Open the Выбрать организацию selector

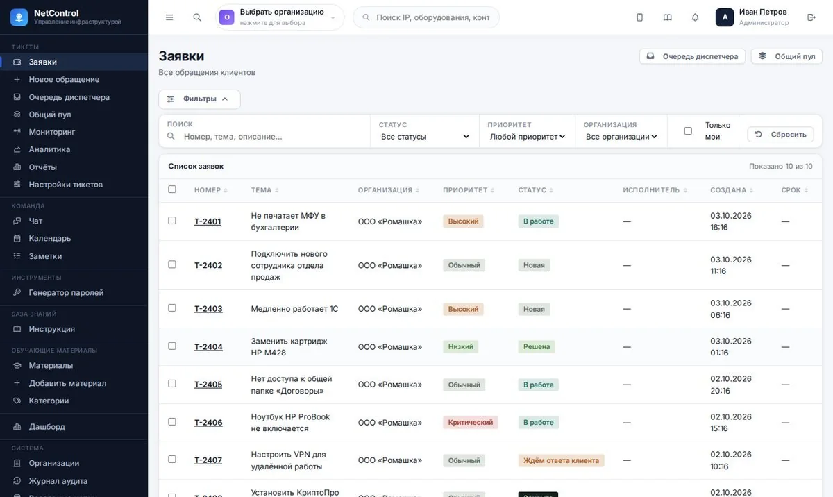[280, 17]
